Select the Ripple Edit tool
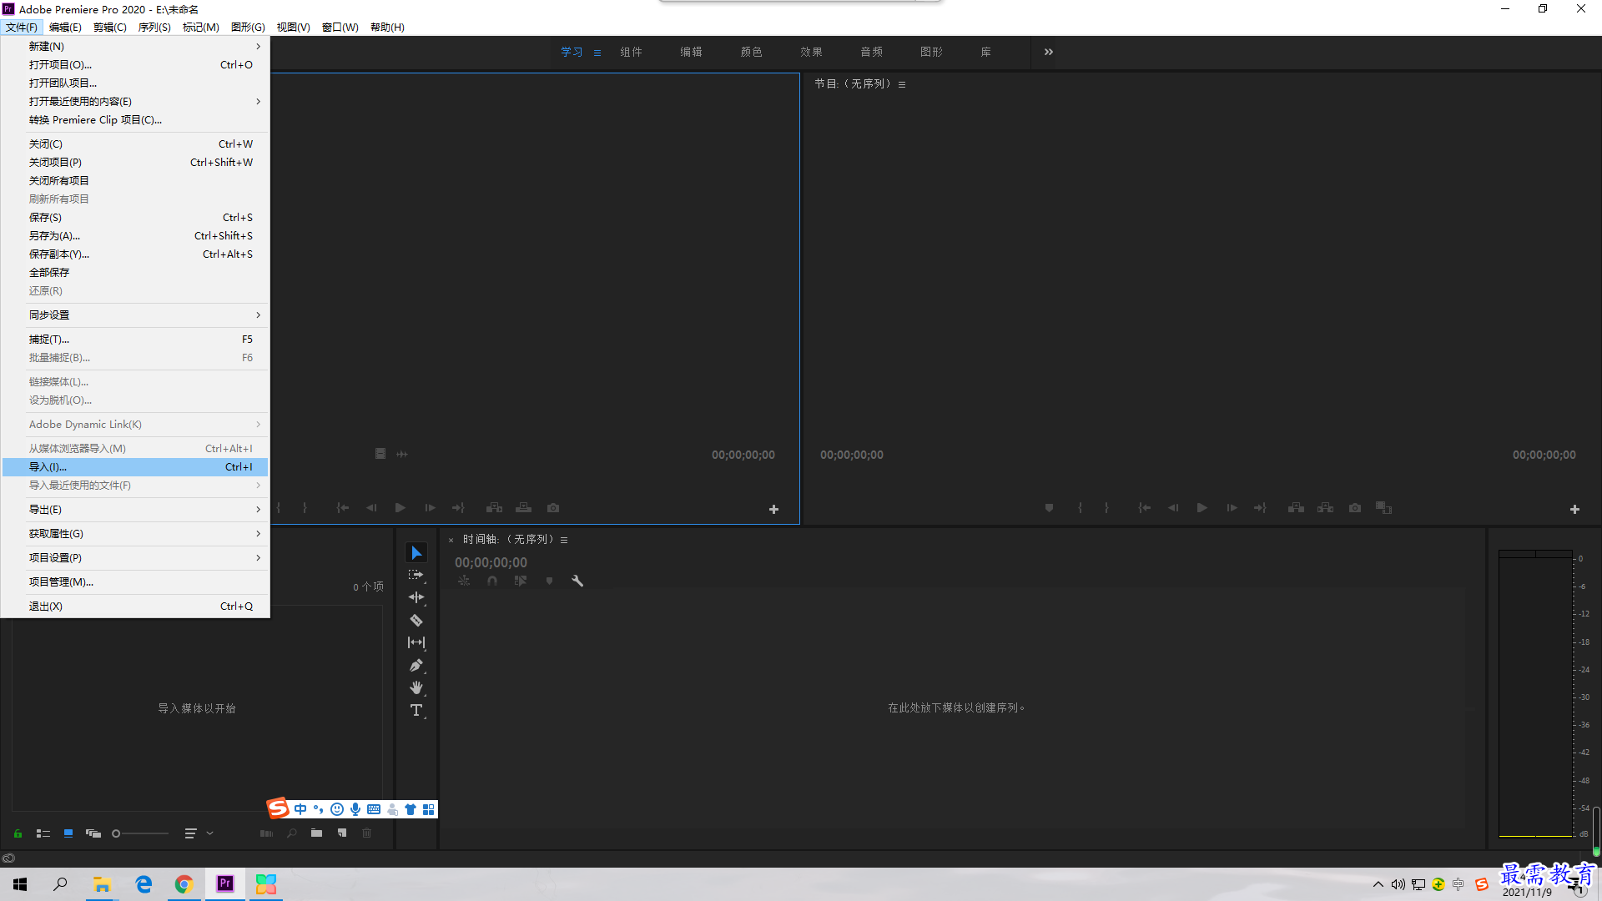 coord(416,597)
